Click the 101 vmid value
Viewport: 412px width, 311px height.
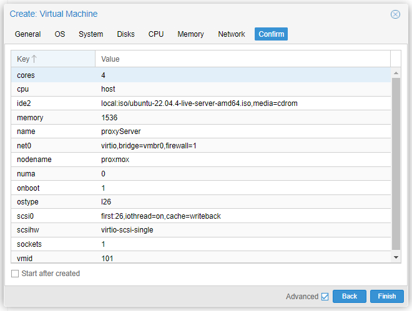click(x=107, y=259)
